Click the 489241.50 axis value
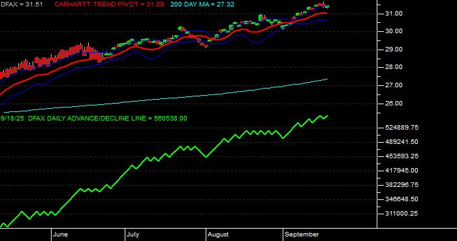 pos(402,142)
